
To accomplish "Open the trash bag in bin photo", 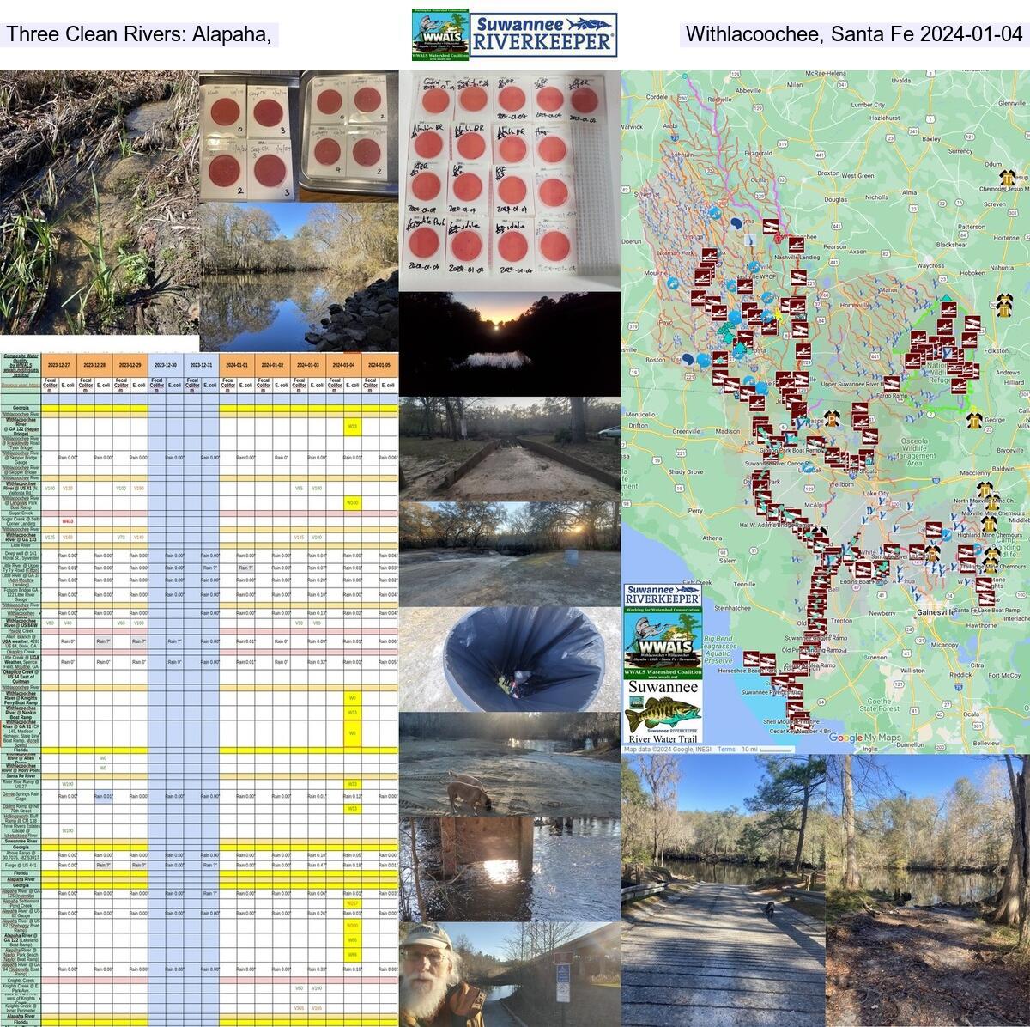I will click(509, 659).
